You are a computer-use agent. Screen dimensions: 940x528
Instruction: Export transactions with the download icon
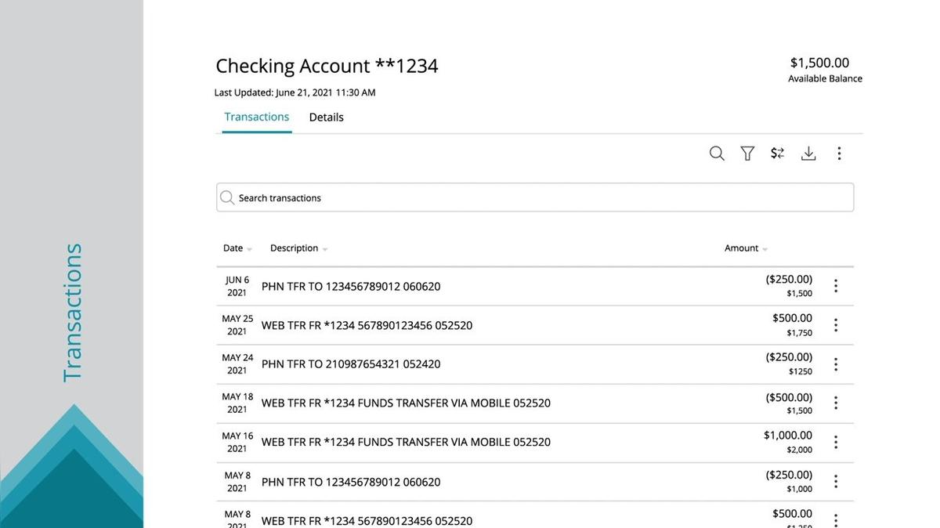[808, 153]
